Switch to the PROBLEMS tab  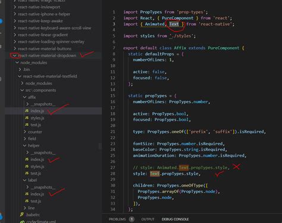pyautogui.click(x=117, y=219)
